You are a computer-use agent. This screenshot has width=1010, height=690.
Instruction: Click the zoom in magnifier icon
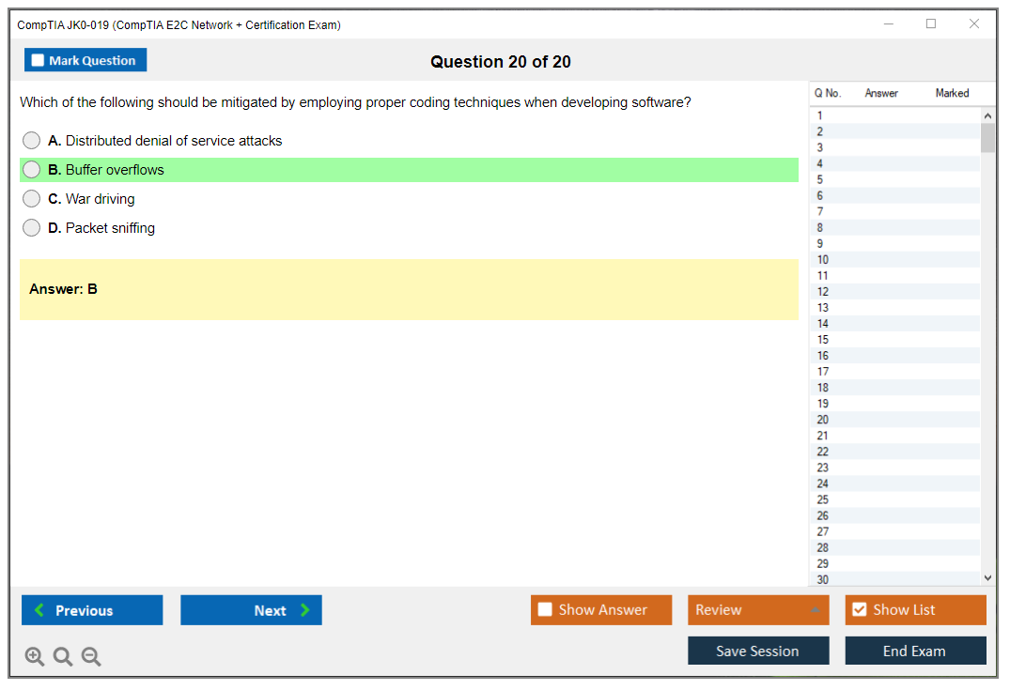pos(35,657)
